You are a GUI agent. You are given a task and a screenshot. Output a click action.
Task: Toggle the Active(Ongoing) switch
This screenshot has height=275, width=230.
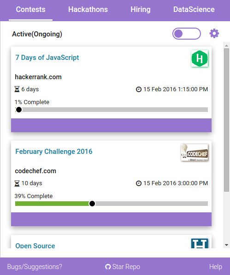coord(187,34)
